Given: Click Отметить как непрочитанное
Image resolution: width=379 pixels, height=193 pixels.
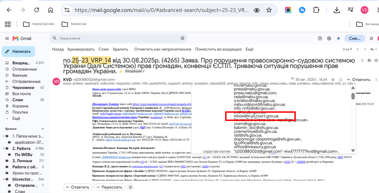Looking at the screenshot, I should [x=163, y=49].
